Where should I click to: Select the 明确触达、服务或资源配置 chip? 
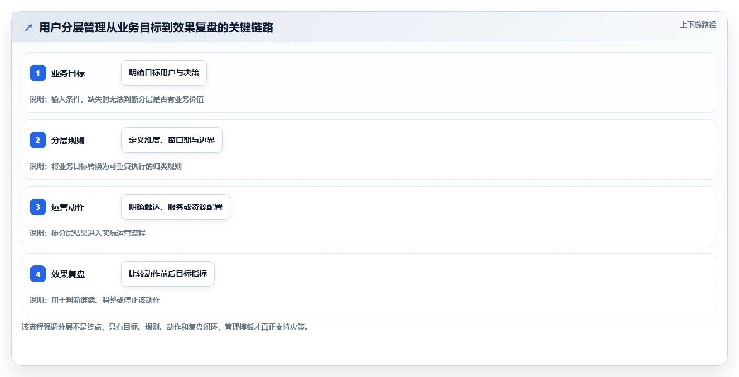coord(176,207)
